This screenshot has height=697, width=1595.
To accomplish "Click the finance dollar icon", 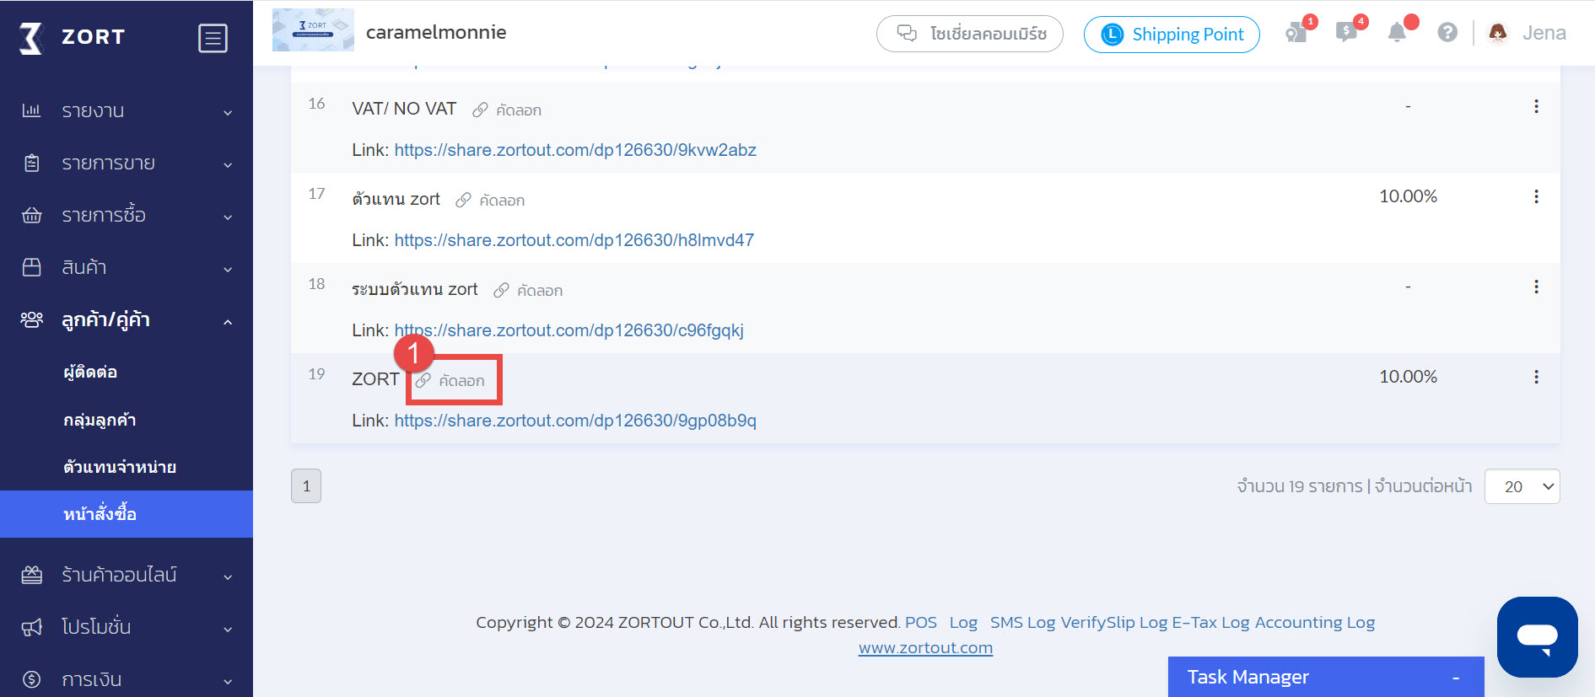I will tap(31, 679).
